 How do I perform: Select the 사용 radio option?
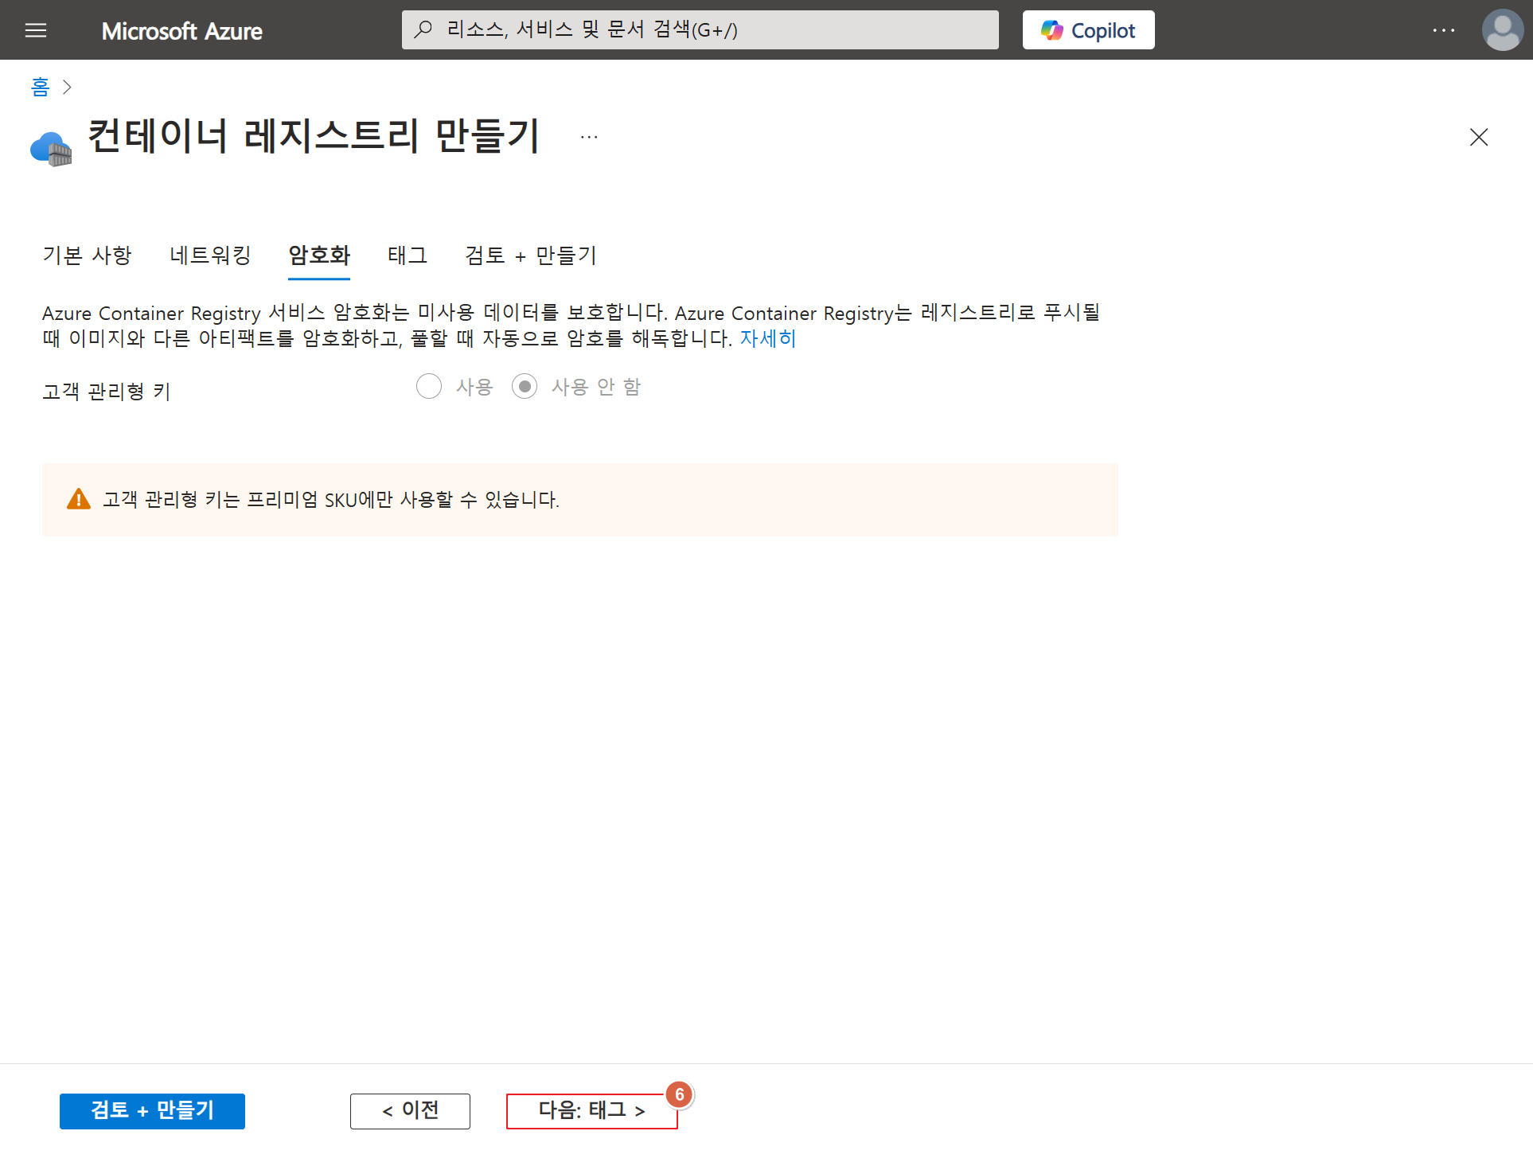pyautogui.click(x=429, y=386)
